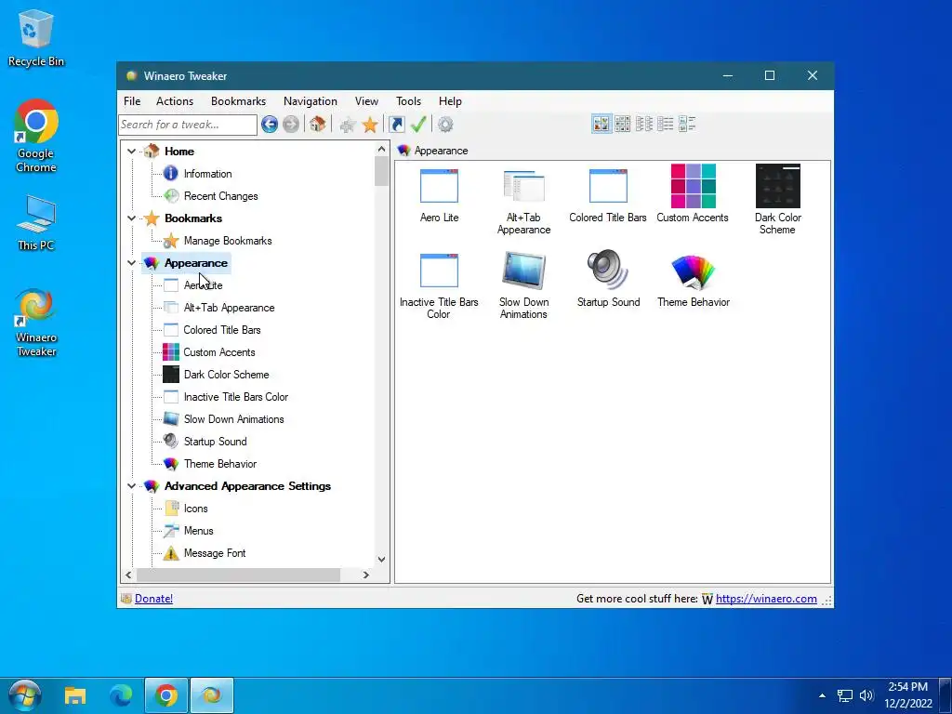Collapse the Home tree node
Image resolution: width=952 pixels, height=714 pixels.
click(x=131, y=152)
